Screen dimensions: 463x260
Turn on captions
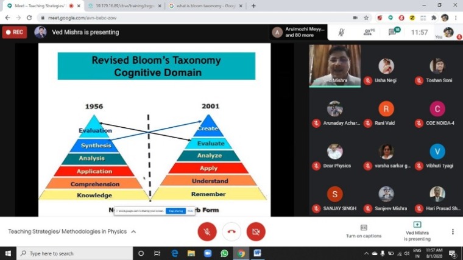363,230
